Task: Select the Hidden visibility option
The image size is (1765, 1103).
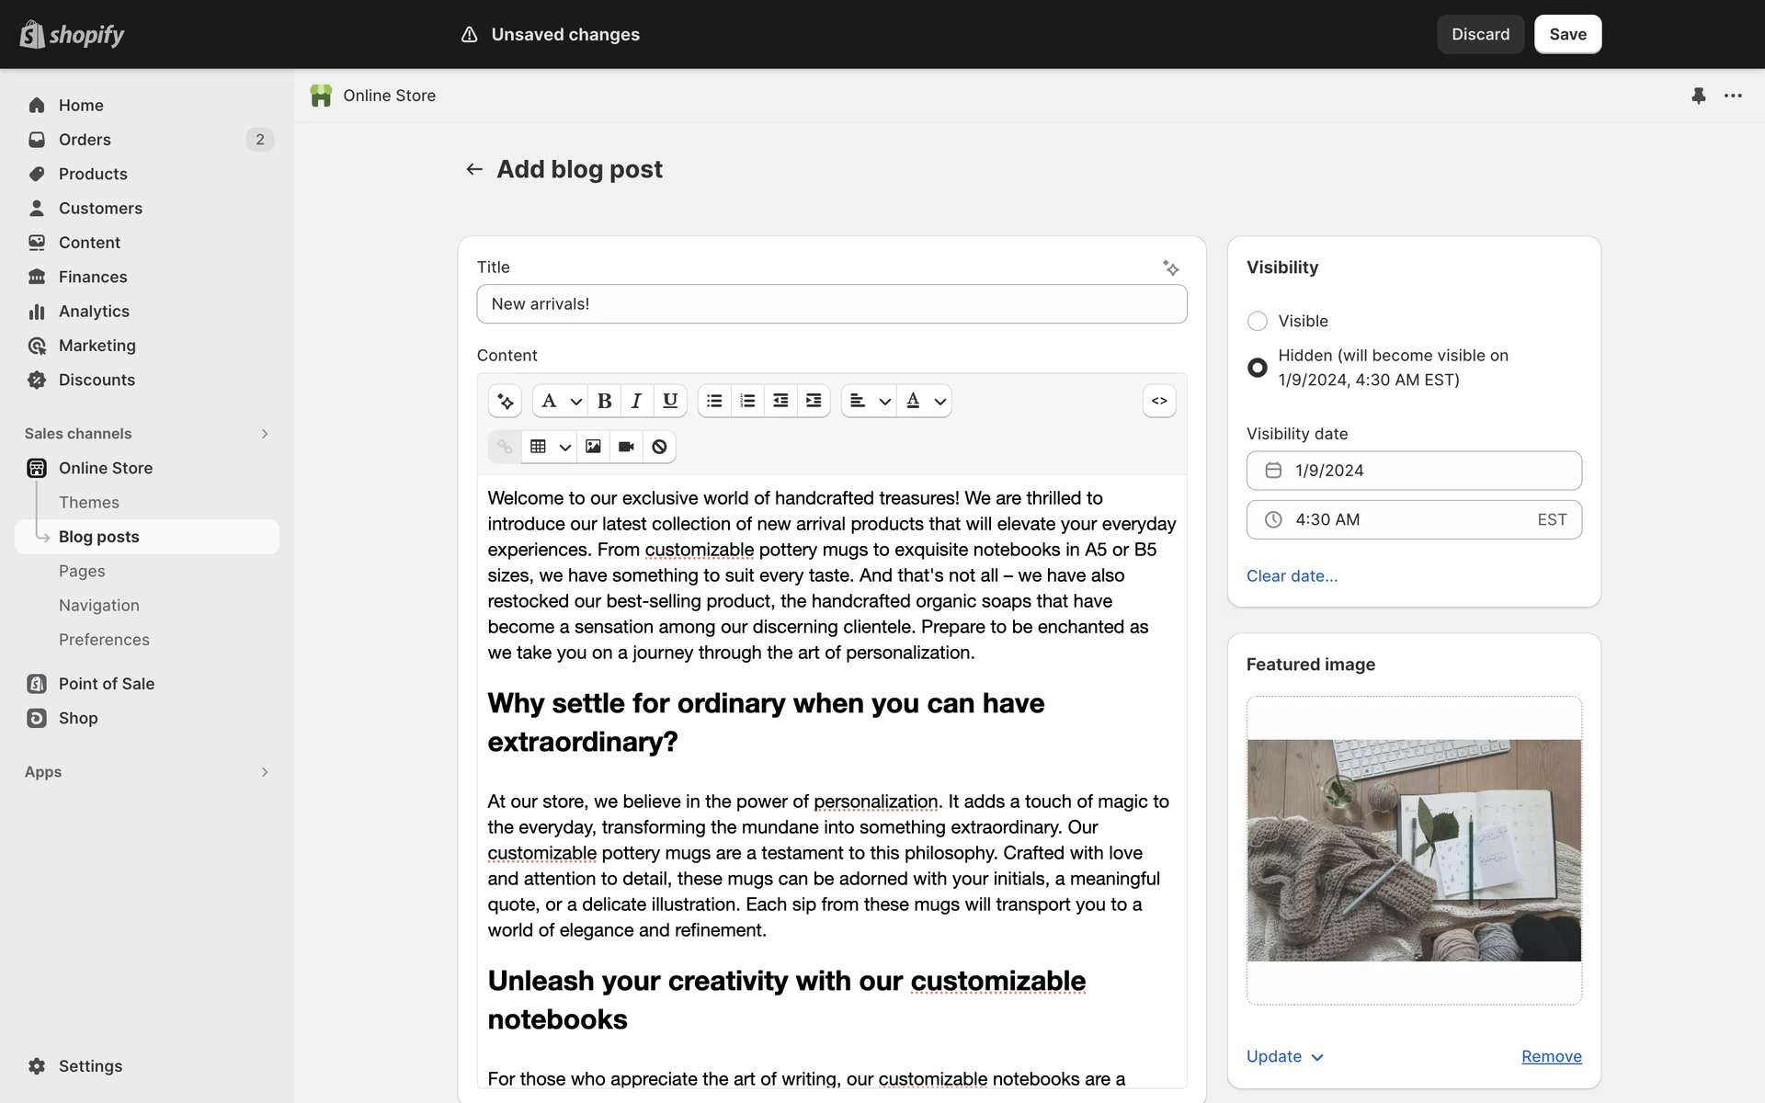Action: 1257,368
